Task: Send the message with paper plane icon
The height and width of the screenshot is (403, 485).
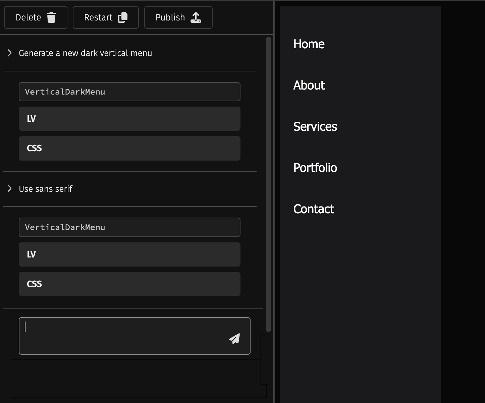Action: pyautogui.click(x=234, y=339)
